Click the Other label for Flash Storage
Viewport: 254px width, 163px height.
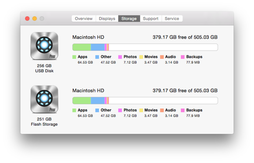pyautogui.click(x=106, y=110)
